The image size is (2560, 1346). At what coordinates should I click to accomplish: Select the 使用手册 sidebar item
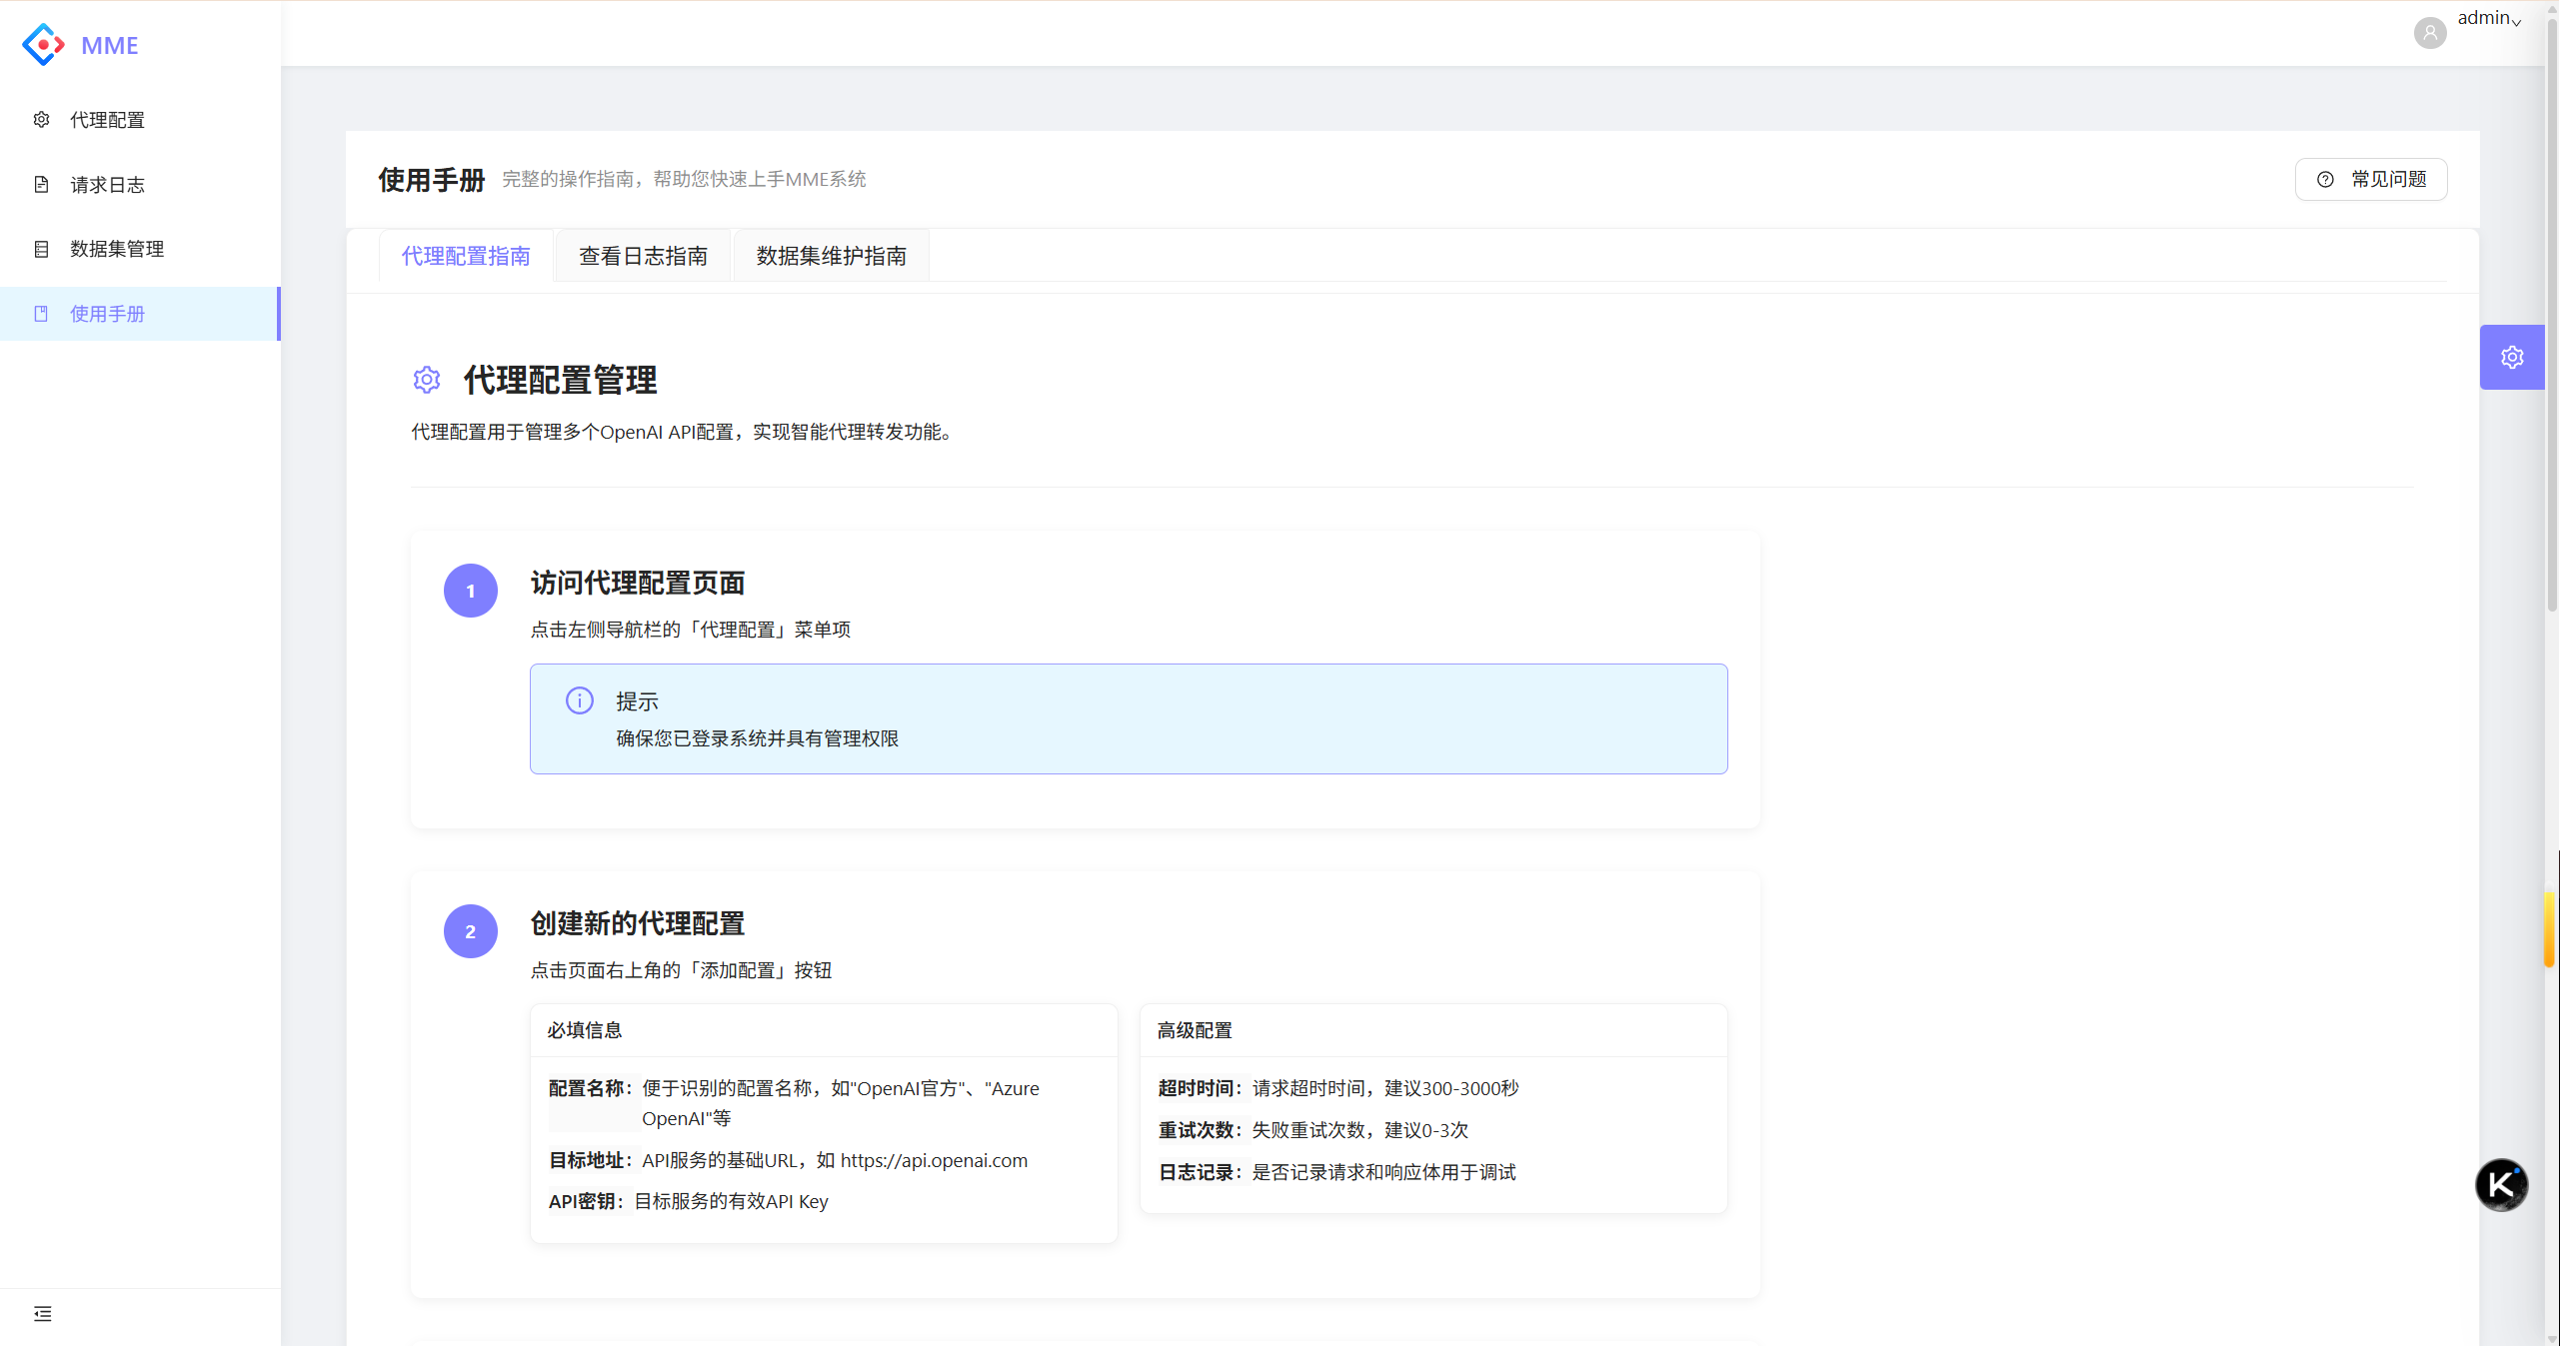click(107, 314)
